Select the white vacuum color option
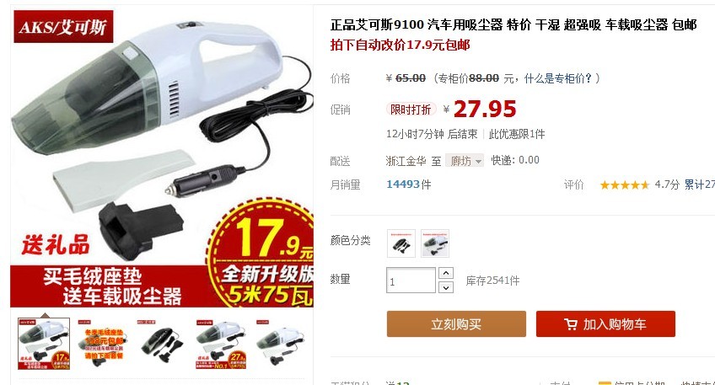Image resolution: width=715 pixels, height=385 pixels. pyautogui.click(x=434, y=243)
